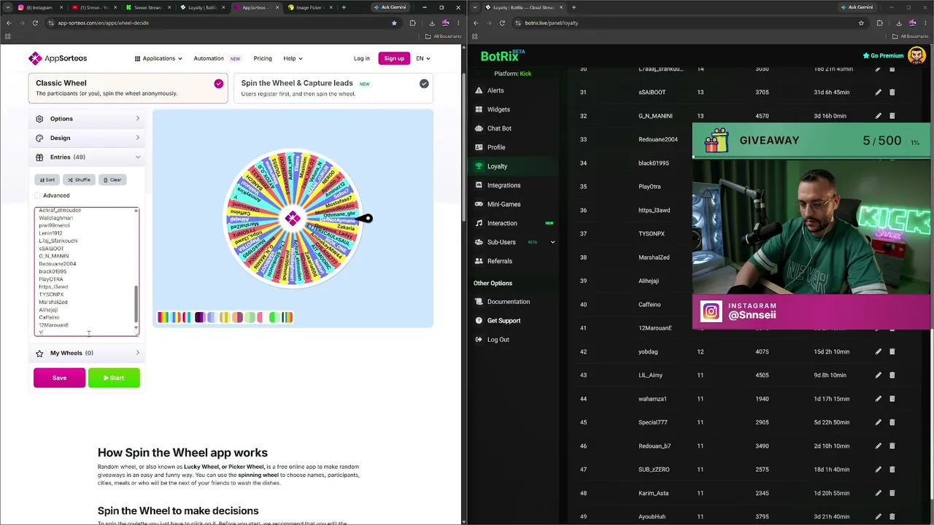Viewport: 934px width, 525px height.
Task: Open the Applications dropdown
Action: (158, 58)
